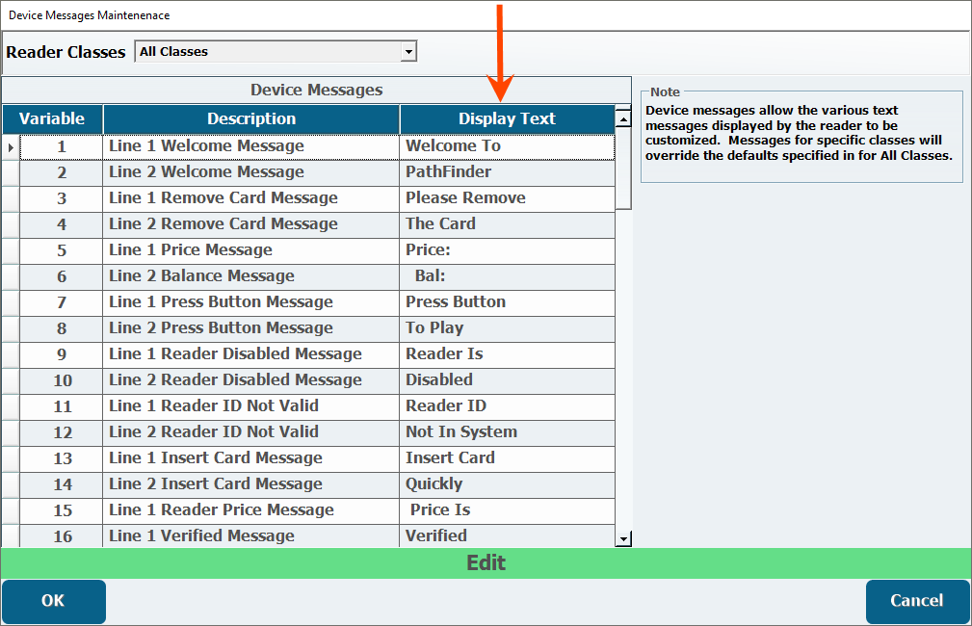Select display text 'Price Is'

tap(440, 510)
